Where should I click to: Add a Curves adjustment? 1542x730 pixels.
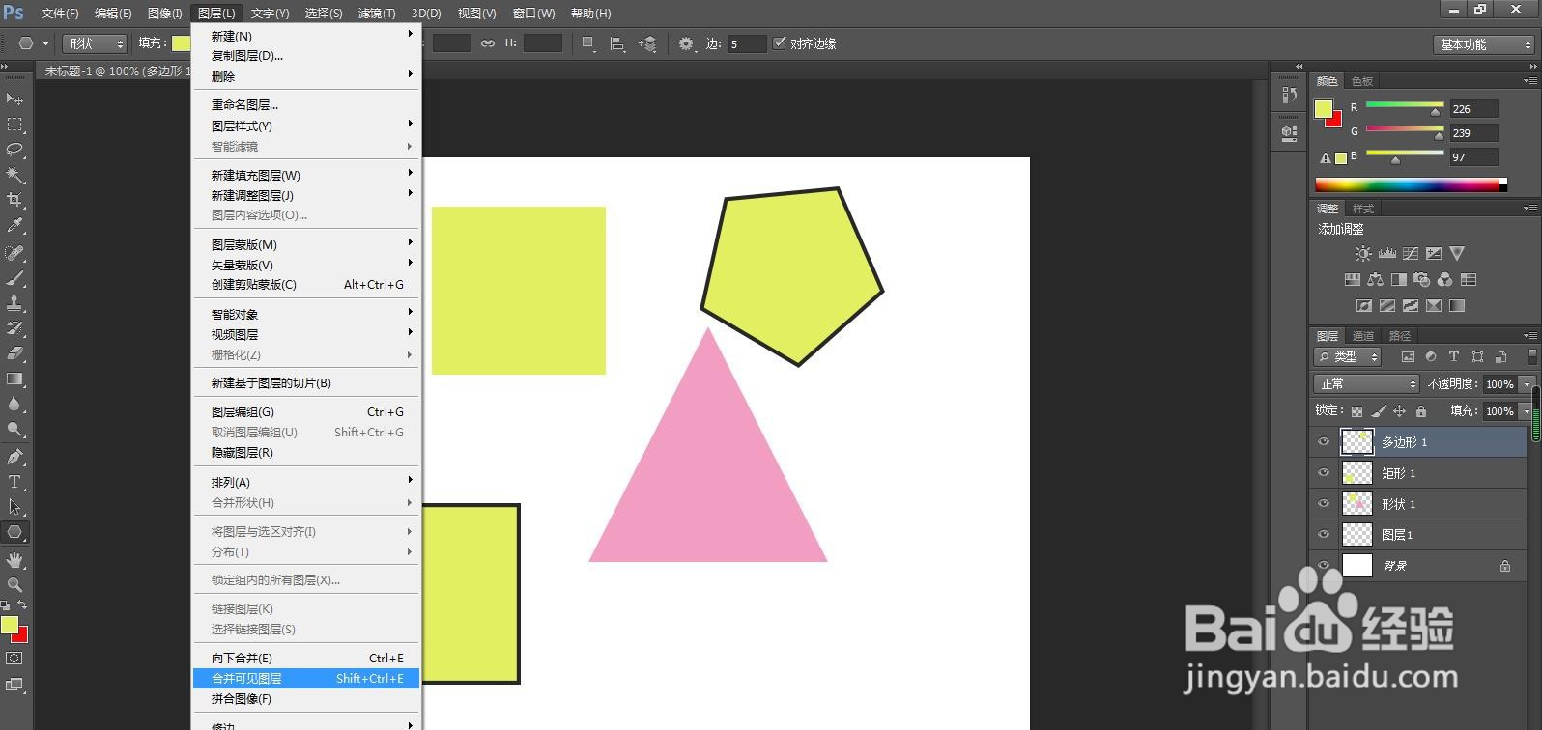[1411, 254]
